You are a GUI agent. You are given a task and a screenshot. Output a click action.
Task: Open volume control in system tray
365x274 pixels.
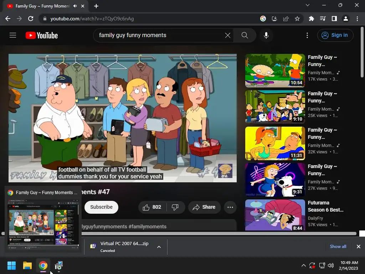tap(331, 265)
